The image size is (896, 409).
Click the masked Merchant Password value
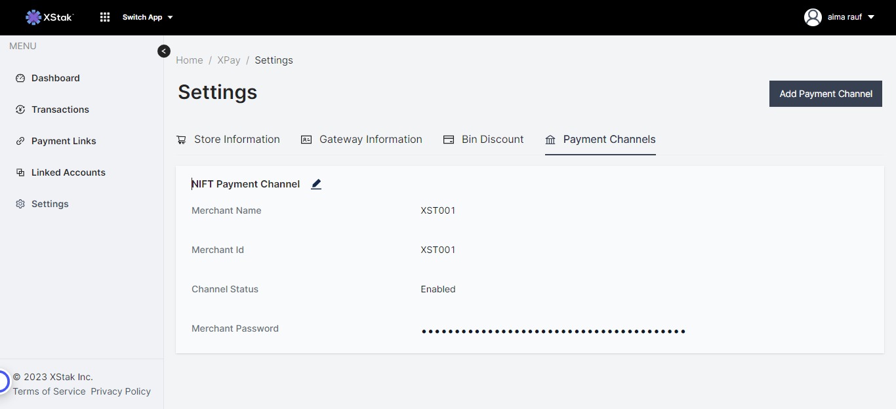click(x=553, y=332)
